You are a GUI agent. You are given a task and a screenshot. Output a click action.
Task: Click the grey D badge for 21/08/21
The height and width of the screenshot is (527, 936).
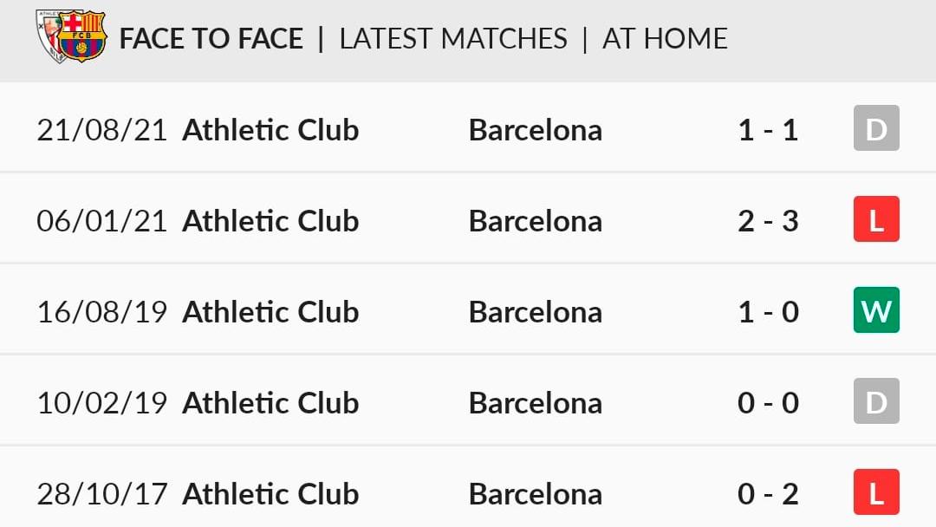(876, 127)
